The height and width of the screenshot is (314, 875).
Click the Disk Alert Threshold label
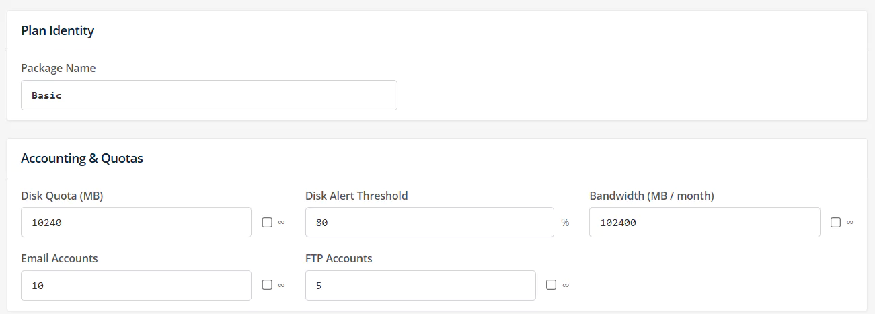click(x=356, y=196)
